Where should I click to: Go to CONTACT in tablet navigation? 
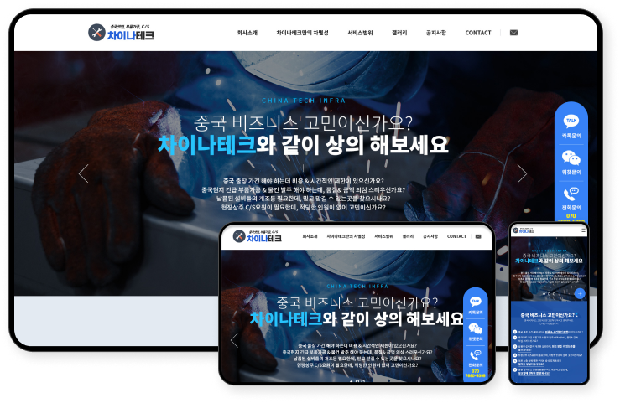(x=456, y=236)
